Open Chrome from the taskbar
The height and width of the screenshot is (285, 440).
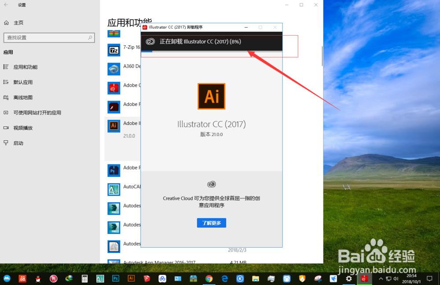pyautogui.click(x=209, y=278)
